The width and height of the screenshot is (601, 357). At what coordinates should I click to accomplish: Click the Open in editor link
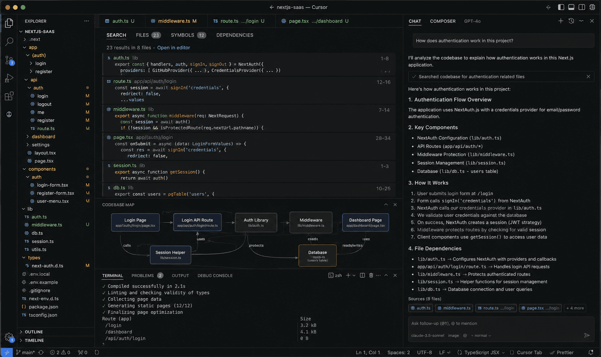[174, 48]
